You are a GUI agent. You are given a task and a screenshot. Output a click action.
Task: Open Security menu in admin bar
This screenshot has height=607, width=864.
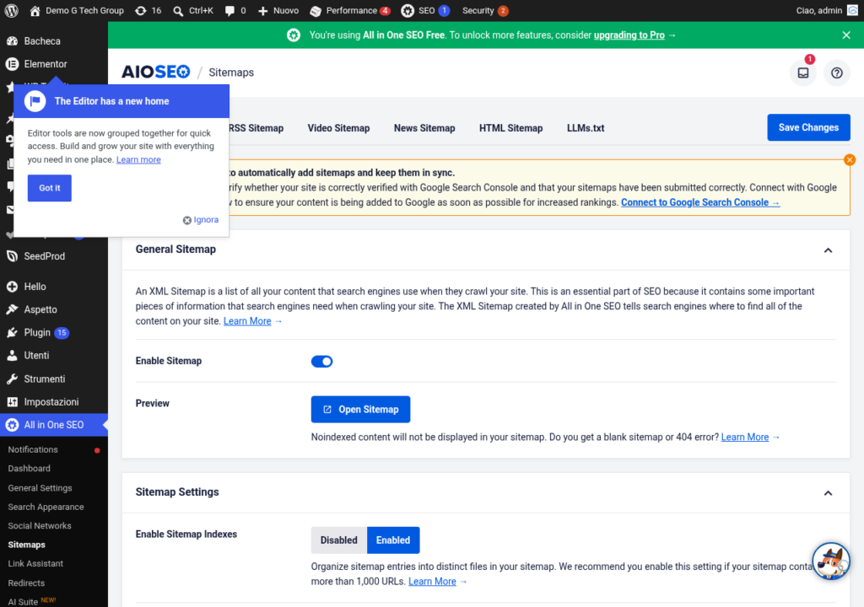[485, 10]
